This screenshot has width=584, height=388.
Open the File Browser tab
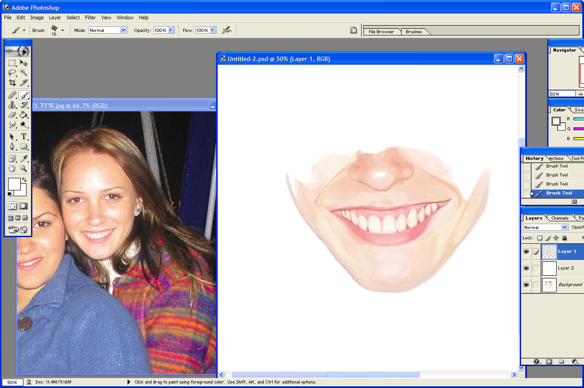click(x=381, y=31)
